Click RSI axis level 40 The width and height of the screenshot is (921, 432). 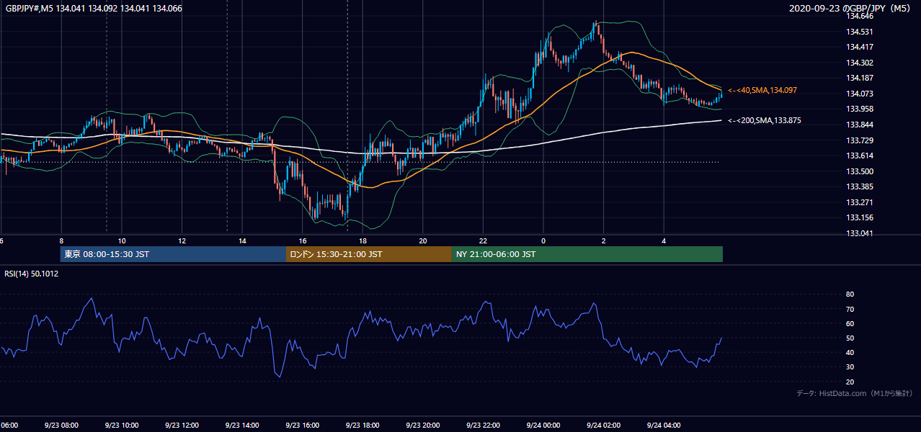[850, 352]
